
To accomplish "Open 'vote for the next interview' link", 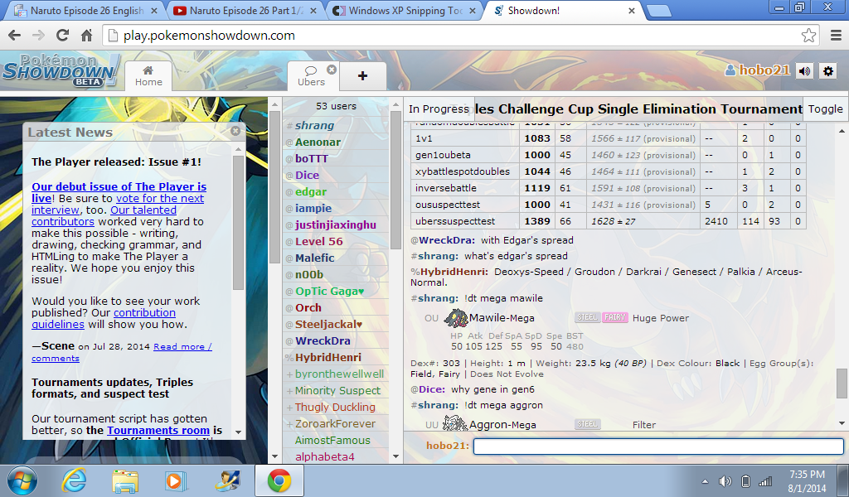I will point(118,204).
